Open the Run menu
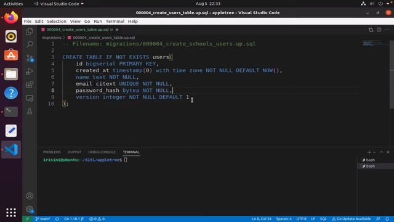This screenshot has height=222, width=394. (98, 21)
